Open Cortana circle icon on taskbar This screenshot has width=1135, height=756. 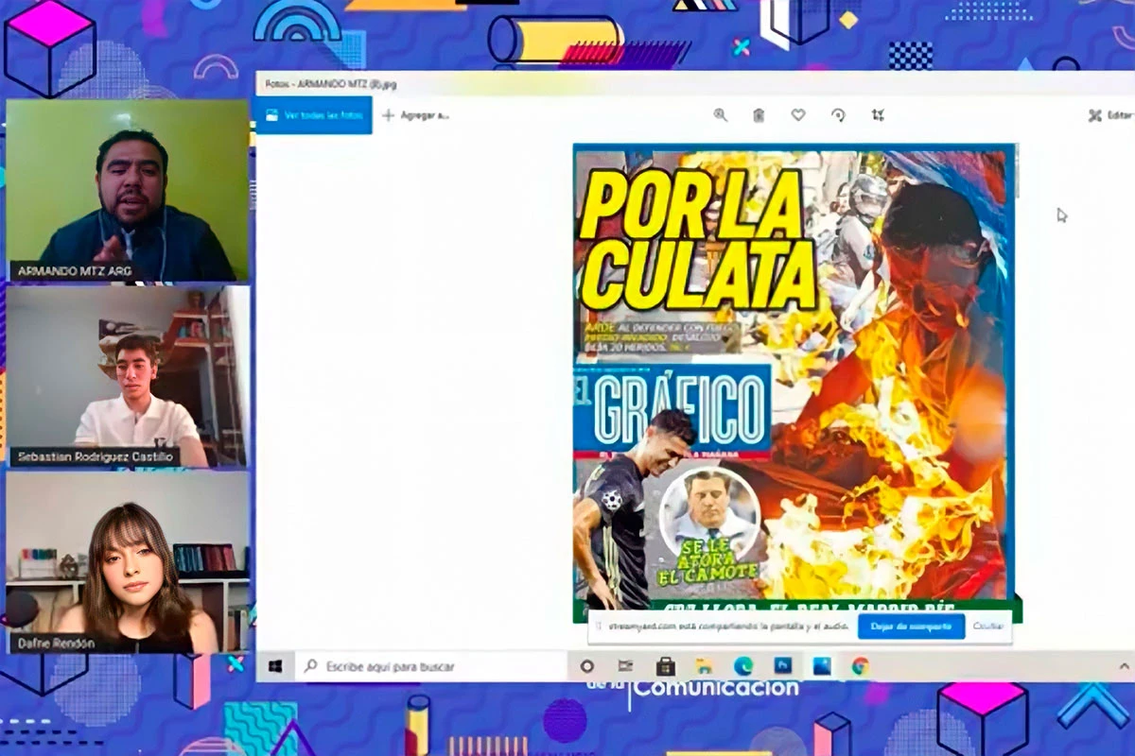[586, 666]
